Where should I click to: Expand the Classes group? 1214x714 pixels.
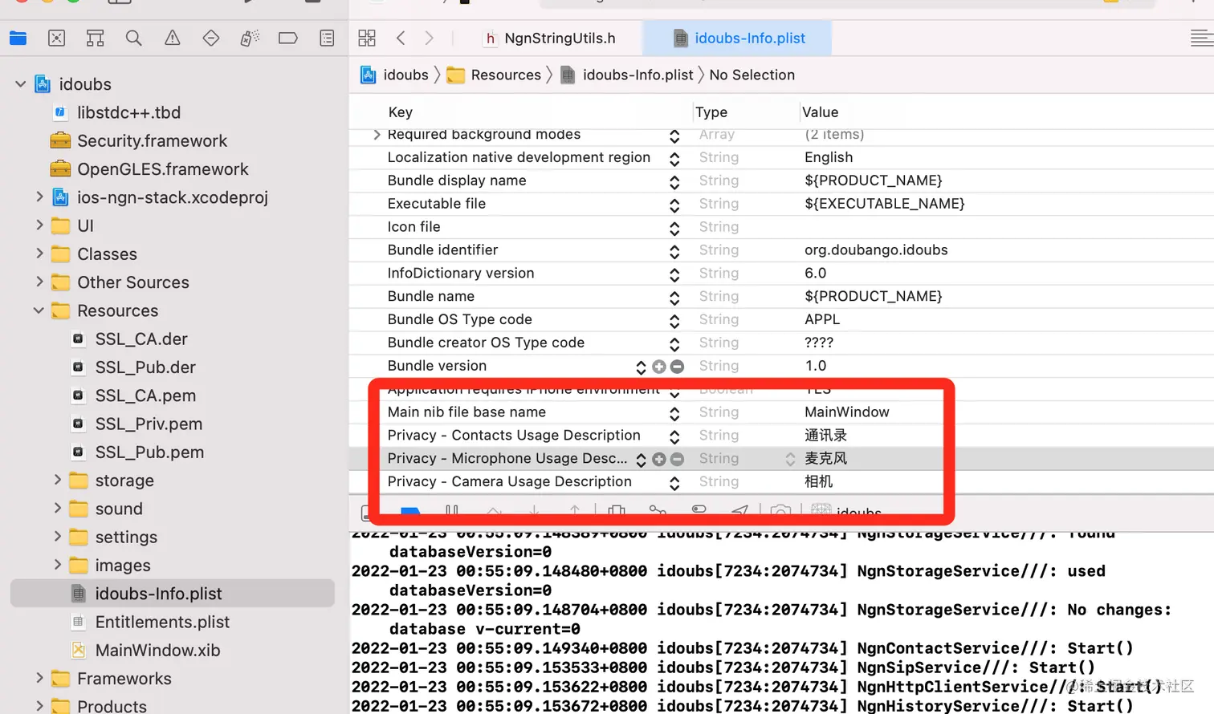click(39, 254)
